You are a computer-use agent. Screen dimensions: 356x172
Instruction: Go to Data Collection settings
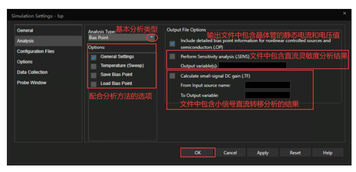tap(48, 72)
